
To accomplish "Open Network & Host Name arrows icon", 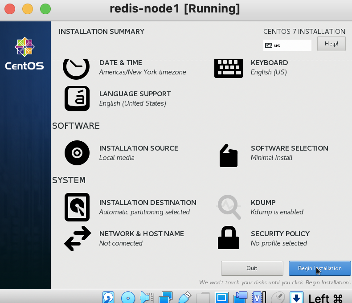I will coord(78,238).
